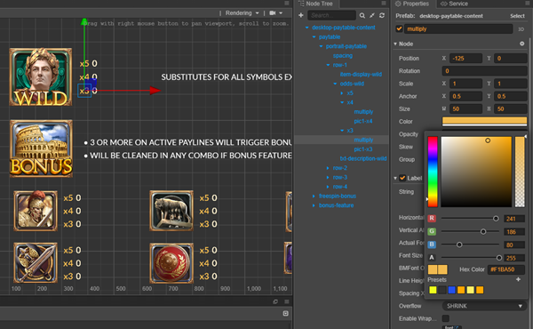This screenshot has width=533, height=329.
Task: Add a new color preset with plus
Action: pyautogui.click(x=519, y=279)
